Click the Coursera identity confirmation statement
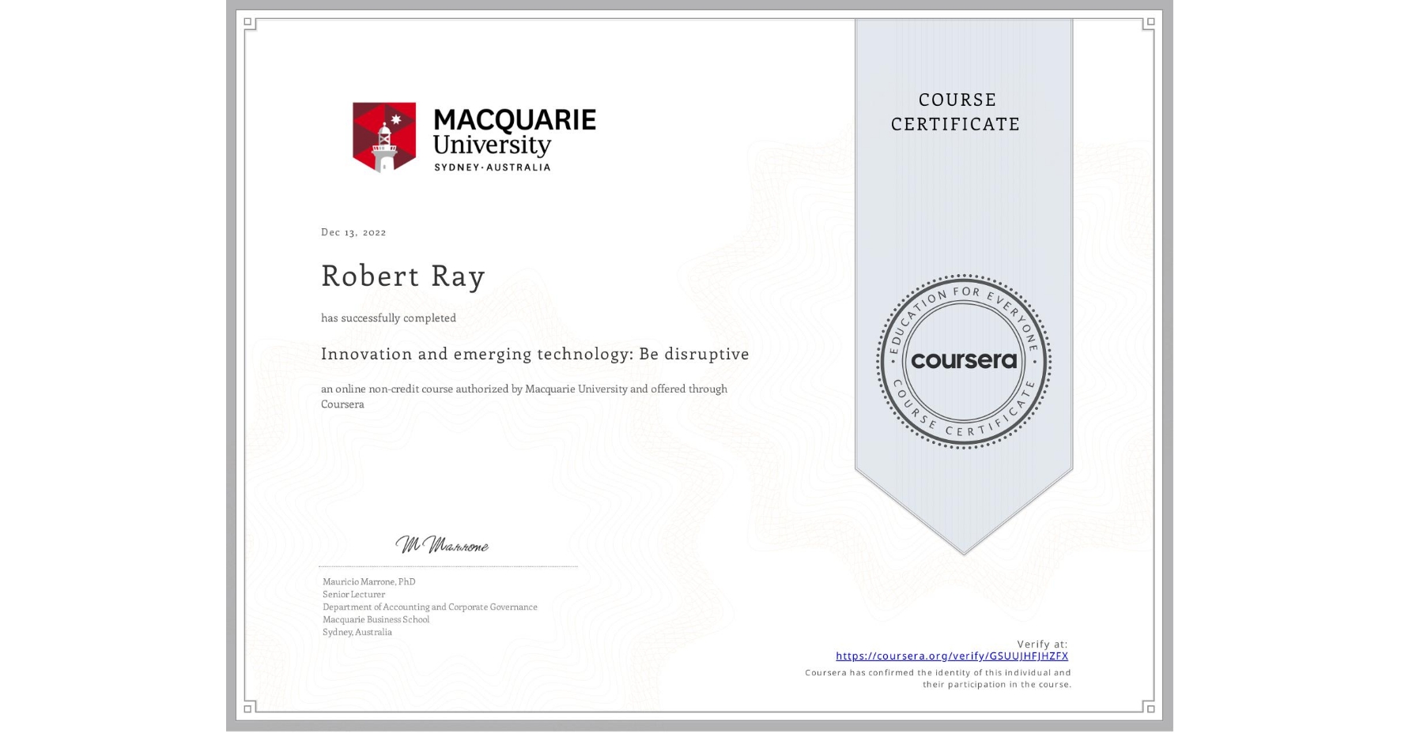Viewport: 1401px width, 733px height. click(x=938, y=678)
